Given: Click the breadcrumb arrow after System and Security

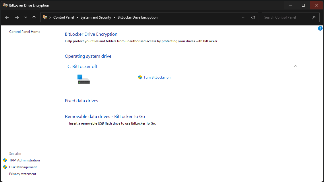Looking at the screenshot, I should click(x=114, y=17).
